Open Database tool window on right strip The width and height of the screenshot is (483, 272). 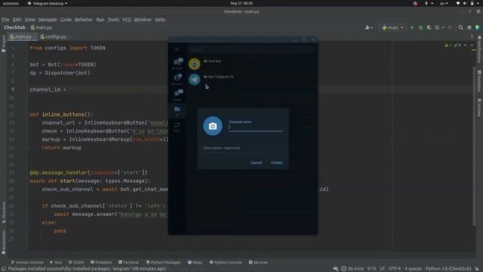click(479, 81)
